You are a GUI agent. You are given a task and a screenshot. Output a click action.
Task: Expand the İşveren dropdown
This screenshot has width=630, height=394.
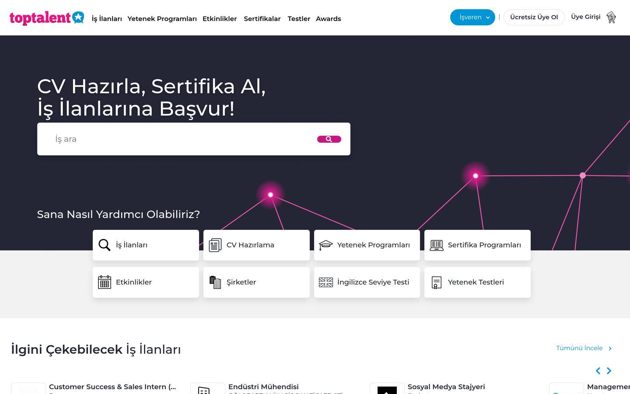point(472,18)
